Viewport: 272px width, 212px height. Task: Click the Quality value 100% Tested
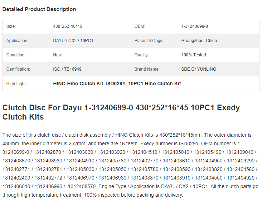coord(194,55)
